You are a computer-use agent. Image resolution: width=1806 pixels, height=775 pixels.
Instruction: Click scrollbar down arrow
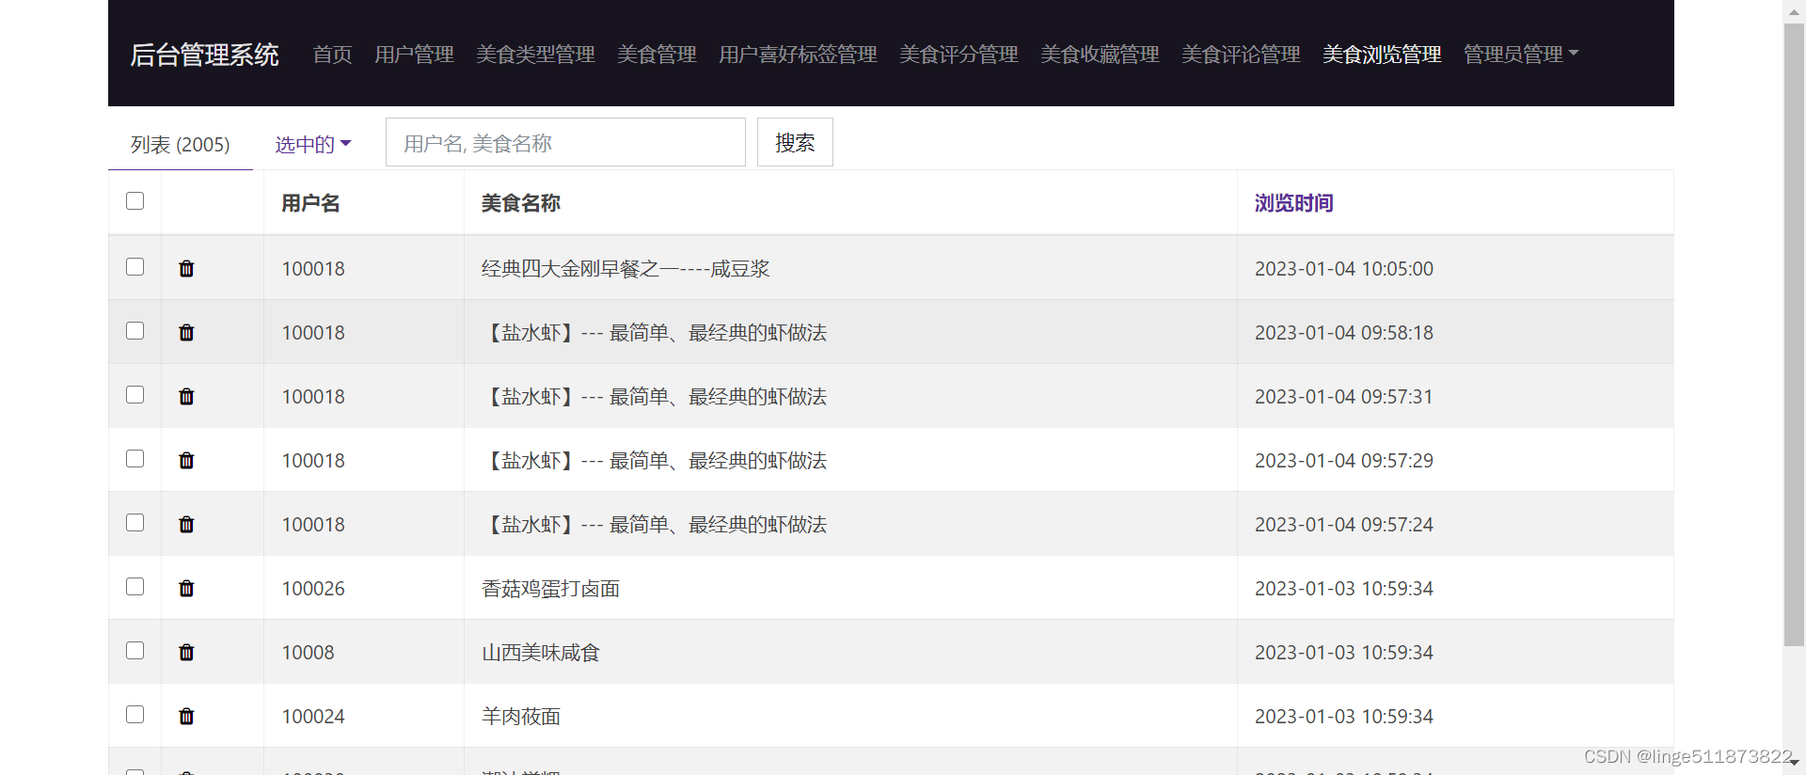pos(1794,763)
